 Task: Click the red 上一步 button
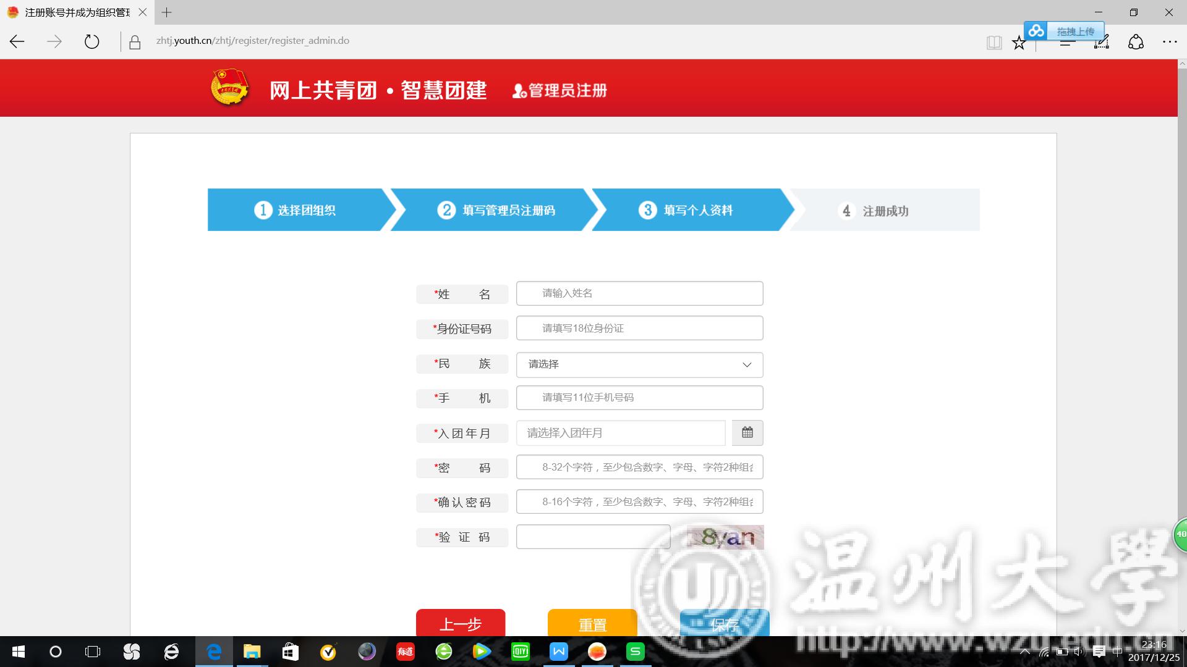coord(461,623)
